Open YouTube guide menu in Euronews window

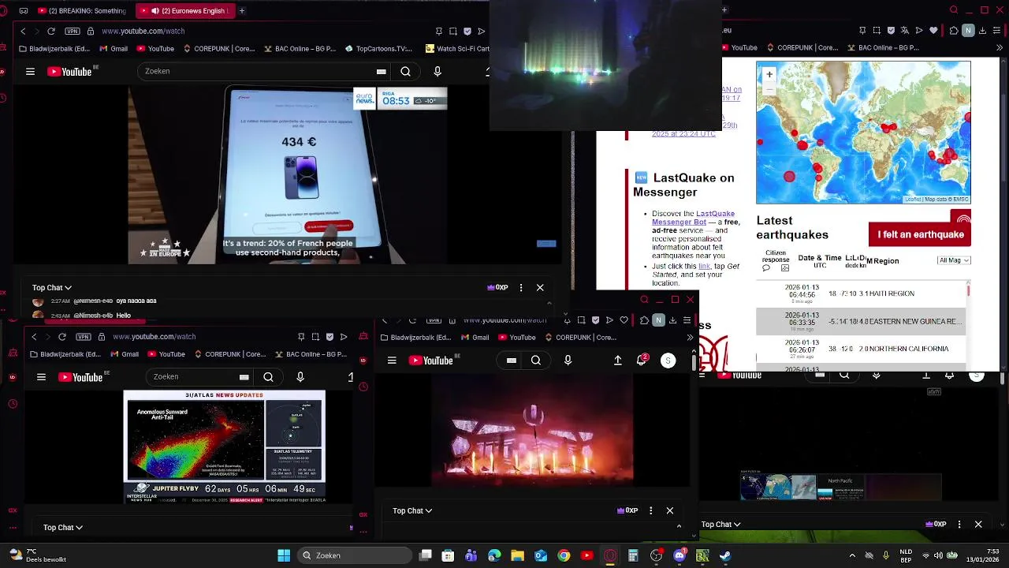(30, 71)
